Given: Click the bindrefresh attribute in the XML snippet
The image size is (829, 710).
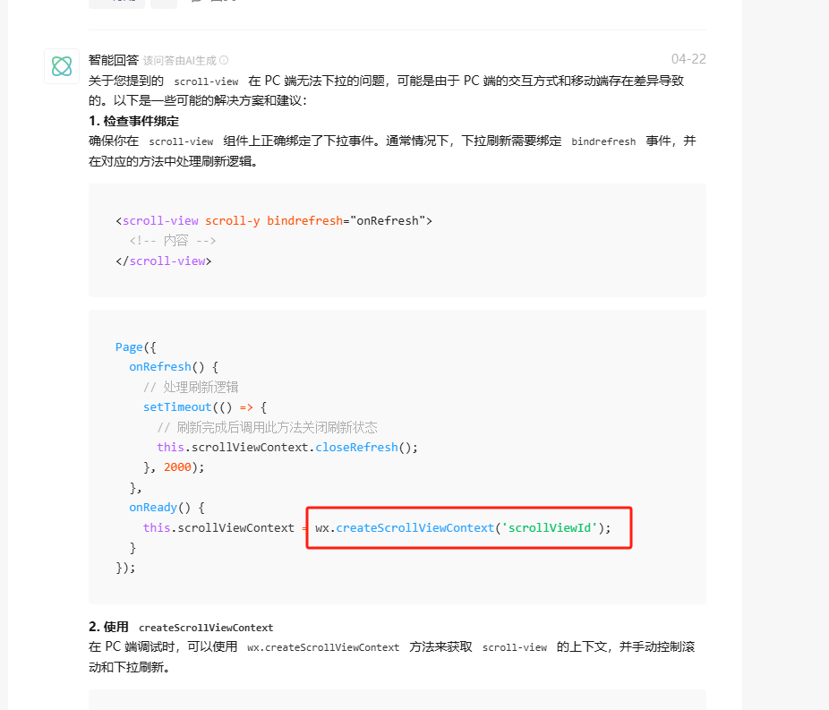Looking at the screenshot, I should coord(304,221).
